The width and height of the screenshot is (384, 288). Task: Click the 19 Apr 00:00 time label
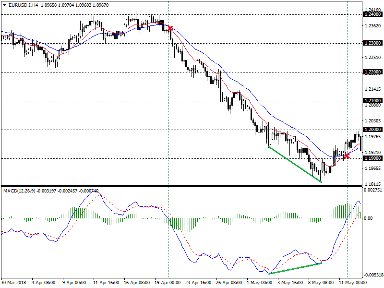168,283
